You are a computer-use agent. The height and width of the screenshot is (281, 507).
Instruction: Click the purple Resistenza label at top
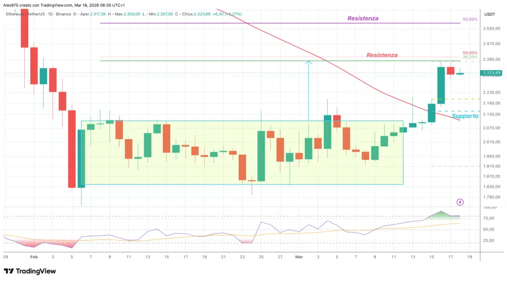tap(363, 18)
